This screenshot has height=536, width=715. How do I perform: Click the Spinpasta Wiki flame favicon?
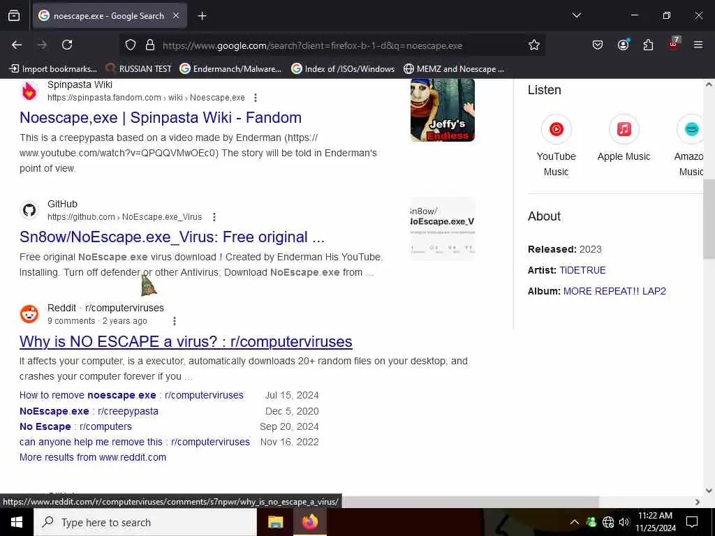point(29,91)
